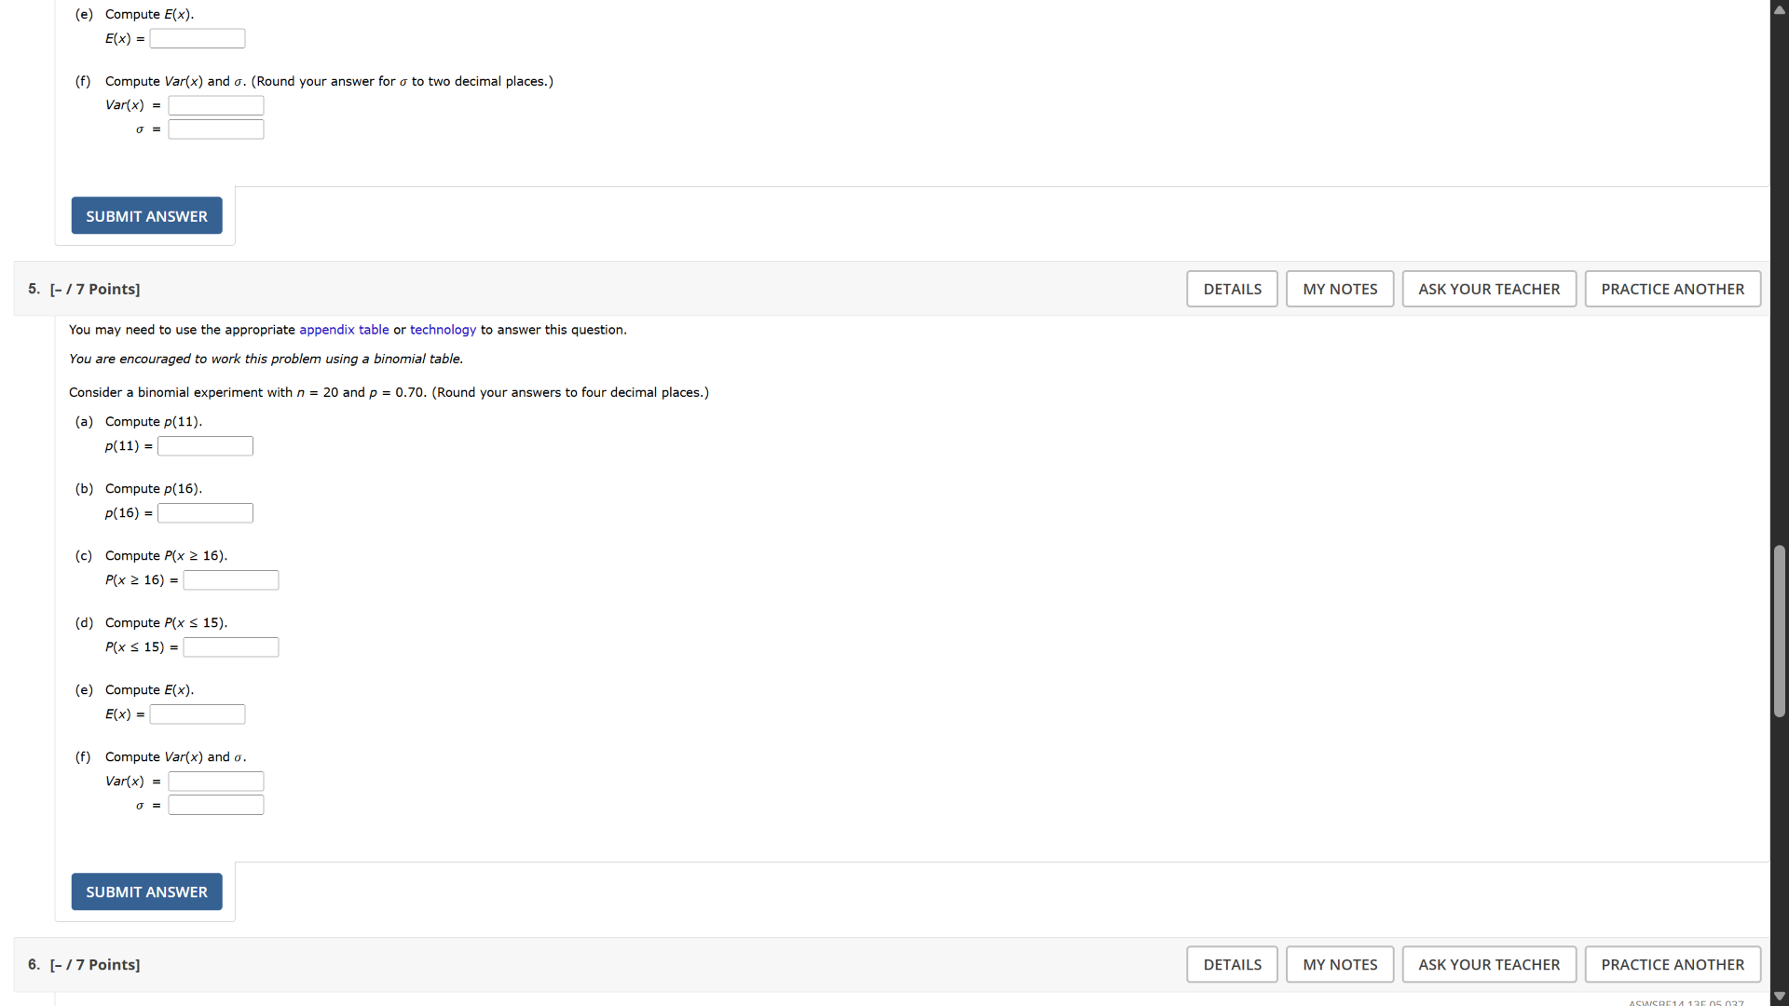Open the technology link
1789x1006 pixels.
[x=443, y=330]
